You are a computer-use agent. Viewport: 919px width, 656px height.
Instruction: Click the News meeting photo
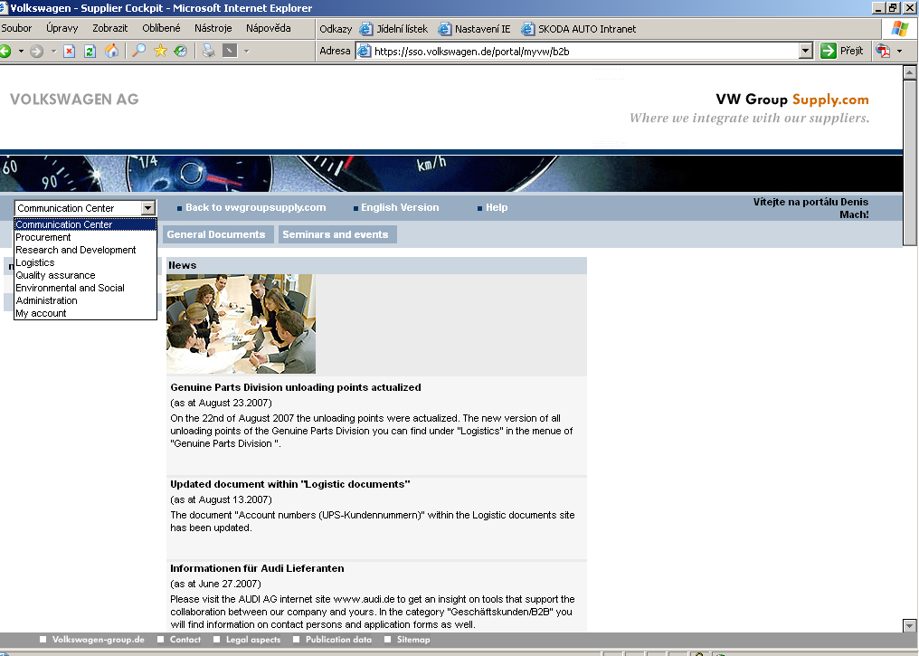tap(241, 324)
